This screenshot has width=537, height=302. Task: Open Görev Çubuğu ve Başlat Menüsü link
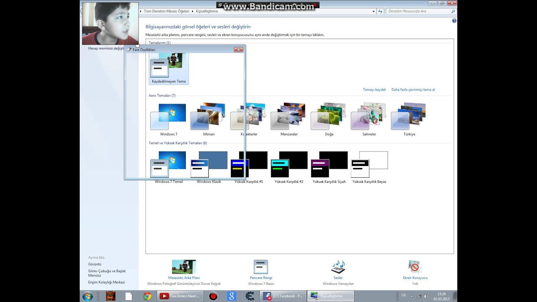pyautogui.click(x=107, y=273)
